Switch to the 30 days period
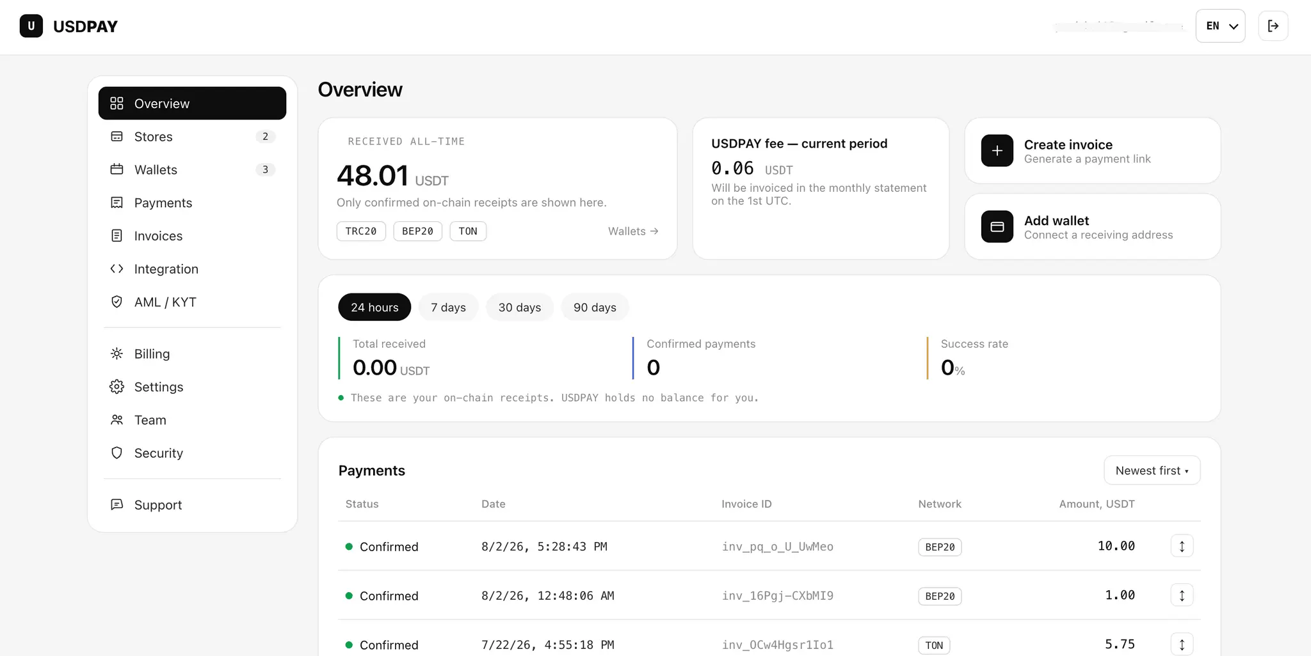The image size is (1311, 656). pyautogui.click(x=520, y=308)
